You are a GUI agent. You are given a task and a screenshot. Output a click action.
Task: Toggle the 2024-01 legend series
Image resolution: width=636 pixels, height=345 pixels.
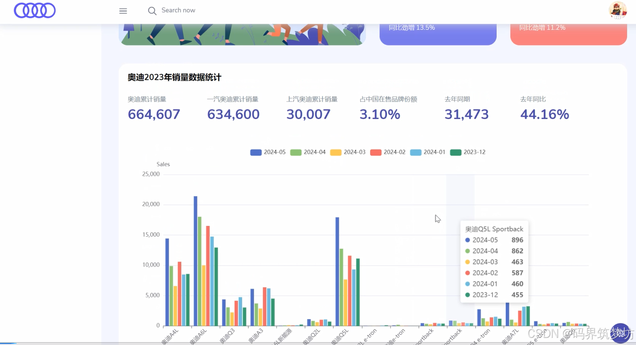point(428,152)
